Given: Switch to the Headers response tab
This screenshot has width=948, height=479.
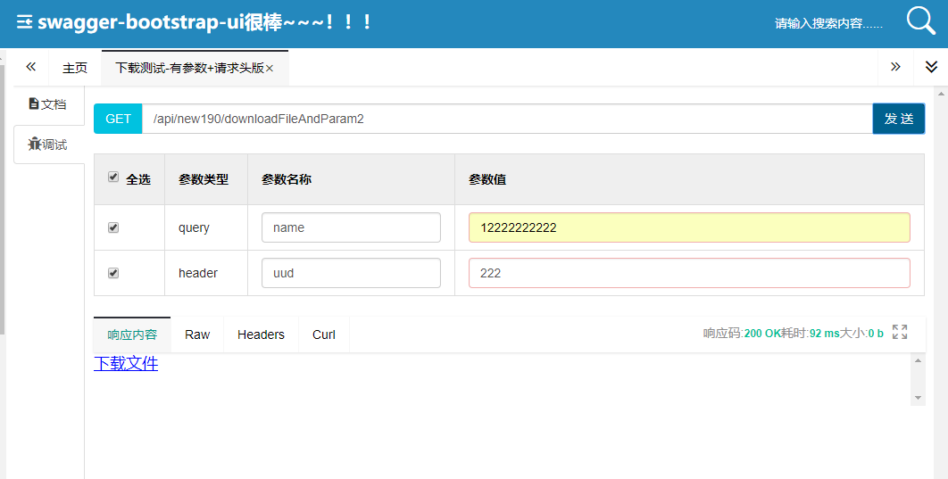Looking at the screenshot, I should (261, 334).
